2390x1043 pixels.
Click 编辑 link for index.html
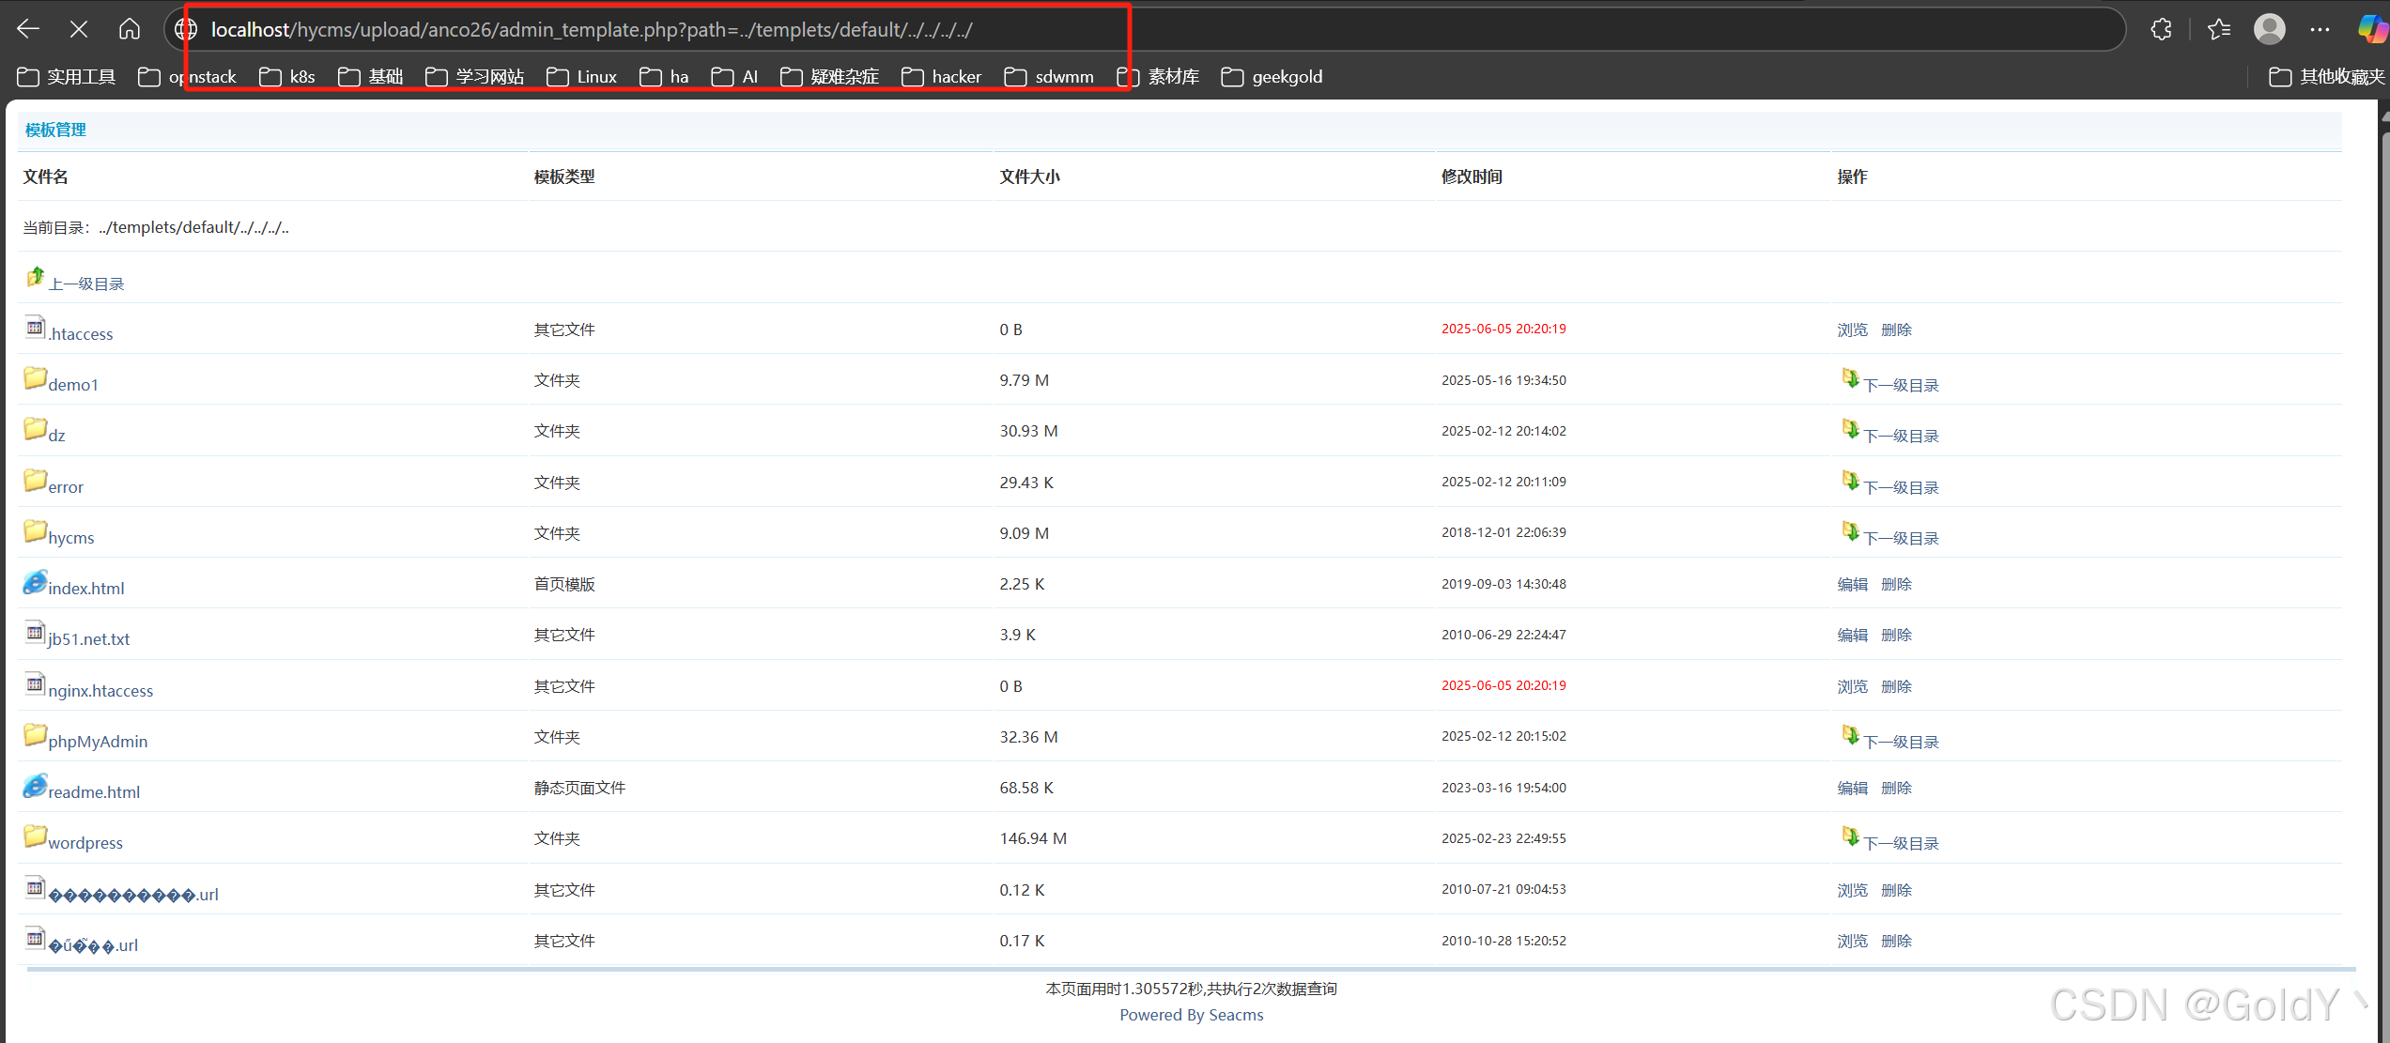(1852, 584)
